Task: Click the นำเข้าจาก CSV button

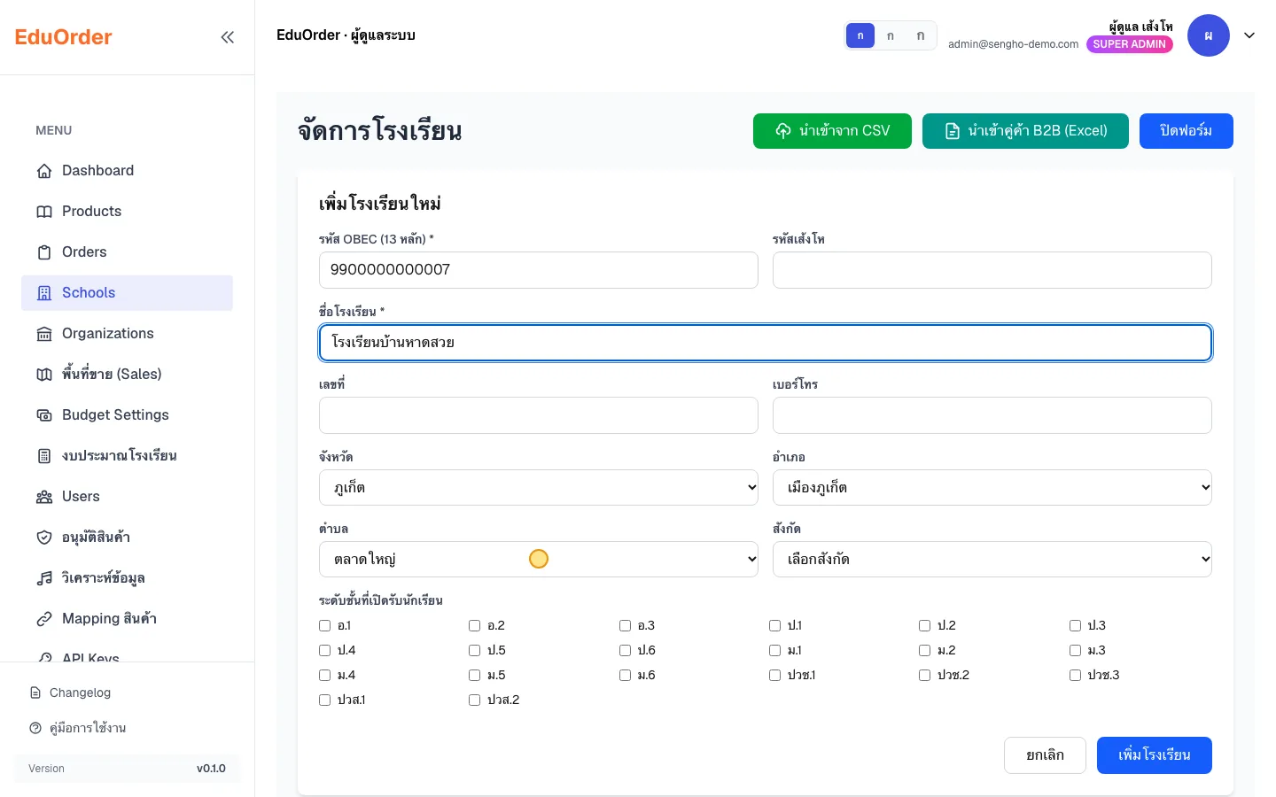Action: coord(832,131)
